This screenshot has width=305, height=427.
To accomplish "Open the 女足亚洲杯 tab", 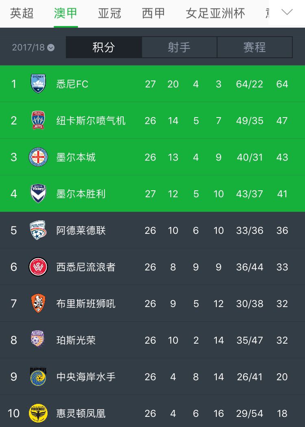I will [215, 13].
